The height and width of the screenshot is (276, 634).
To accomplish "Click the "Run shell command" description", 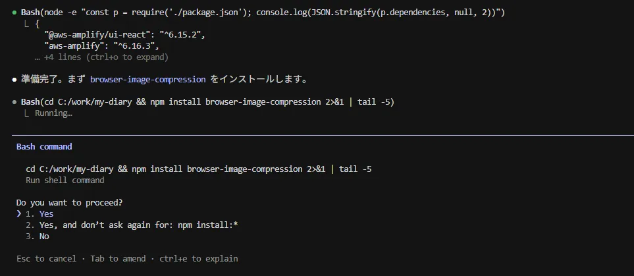I will [x=65, y=180].
